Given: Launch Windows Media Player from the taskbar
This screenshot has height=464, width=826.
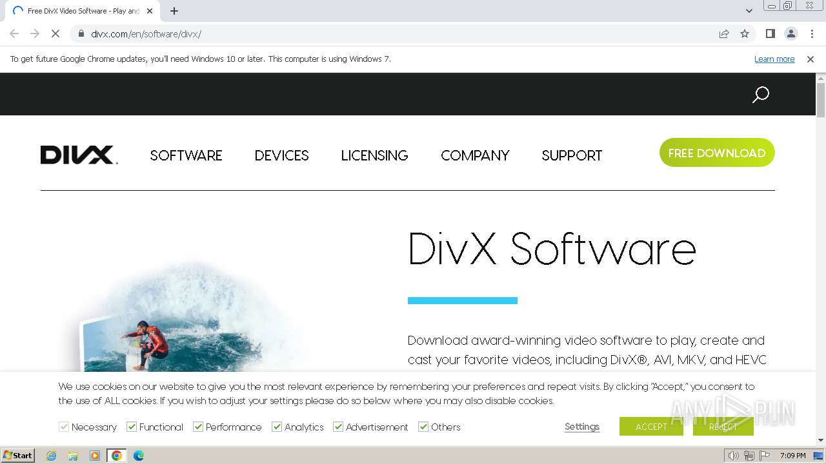Looking at the screenshot, I should (95, 456).
